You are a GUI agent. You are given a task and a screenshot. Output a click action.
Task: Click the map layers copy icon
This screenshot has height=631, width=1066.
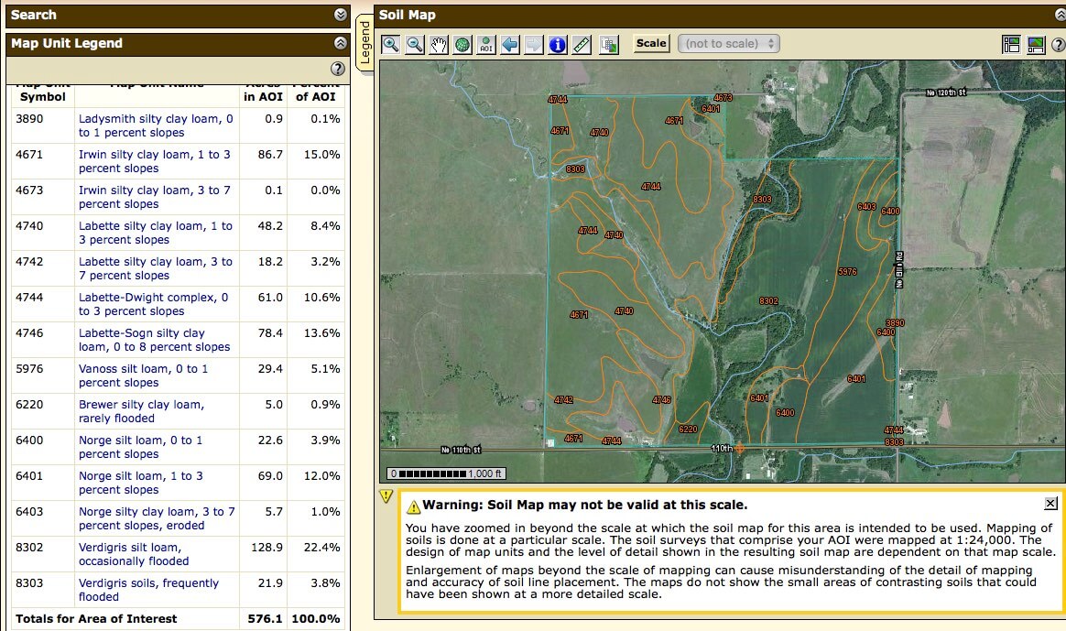[609, 44]
